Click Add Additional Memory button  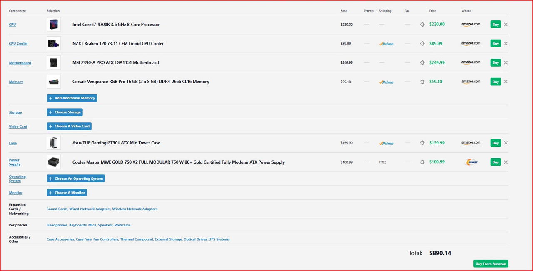(72, 98)
